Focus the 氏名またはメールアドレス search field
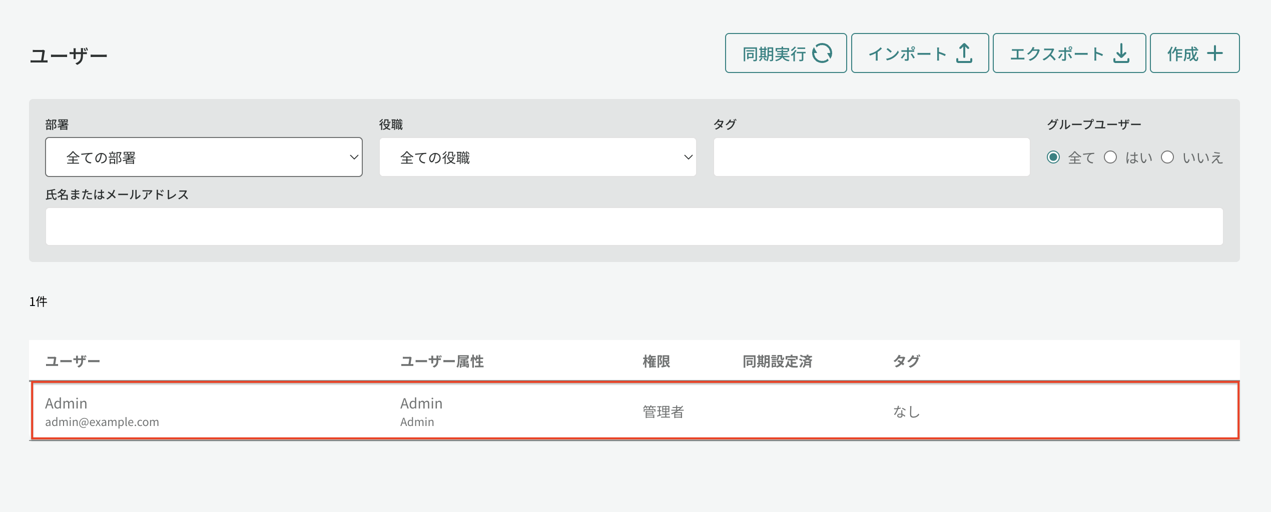The image size is (1271, 512). (x=634, y=226)
